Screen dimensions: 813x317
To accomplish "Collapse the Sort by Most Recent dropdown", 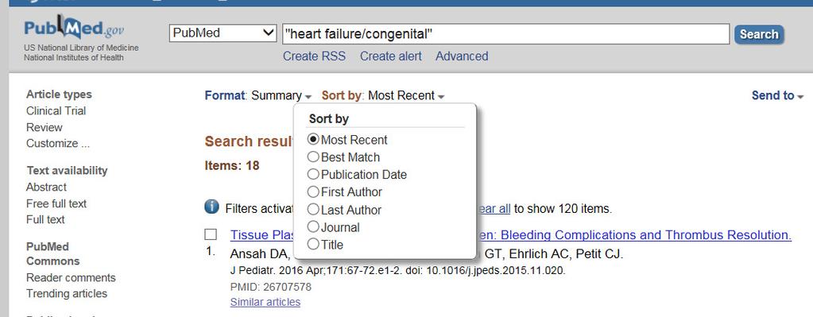I will pos(383,96).
